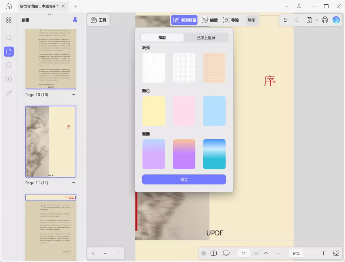345x262 pixels.
Task: Click the 建立 button to create background
Action: (184, 179)
